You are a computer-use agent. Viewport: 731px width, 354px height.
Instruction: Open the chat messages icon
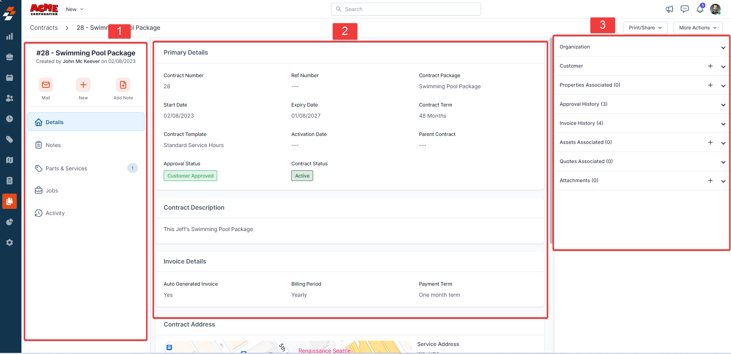click(684, 9)
